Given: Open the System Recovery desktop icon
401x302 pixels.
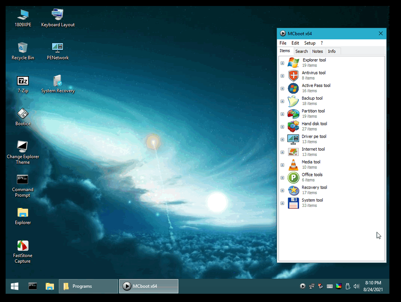Looking at the screenshot, I should (58, 84).
